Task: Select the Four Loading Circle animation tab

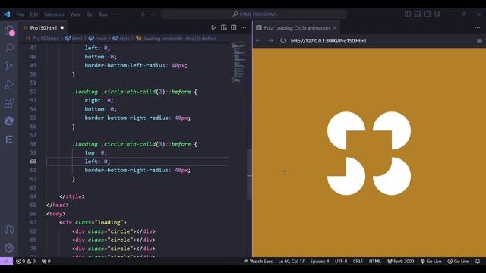Action: tap(296, 27)
